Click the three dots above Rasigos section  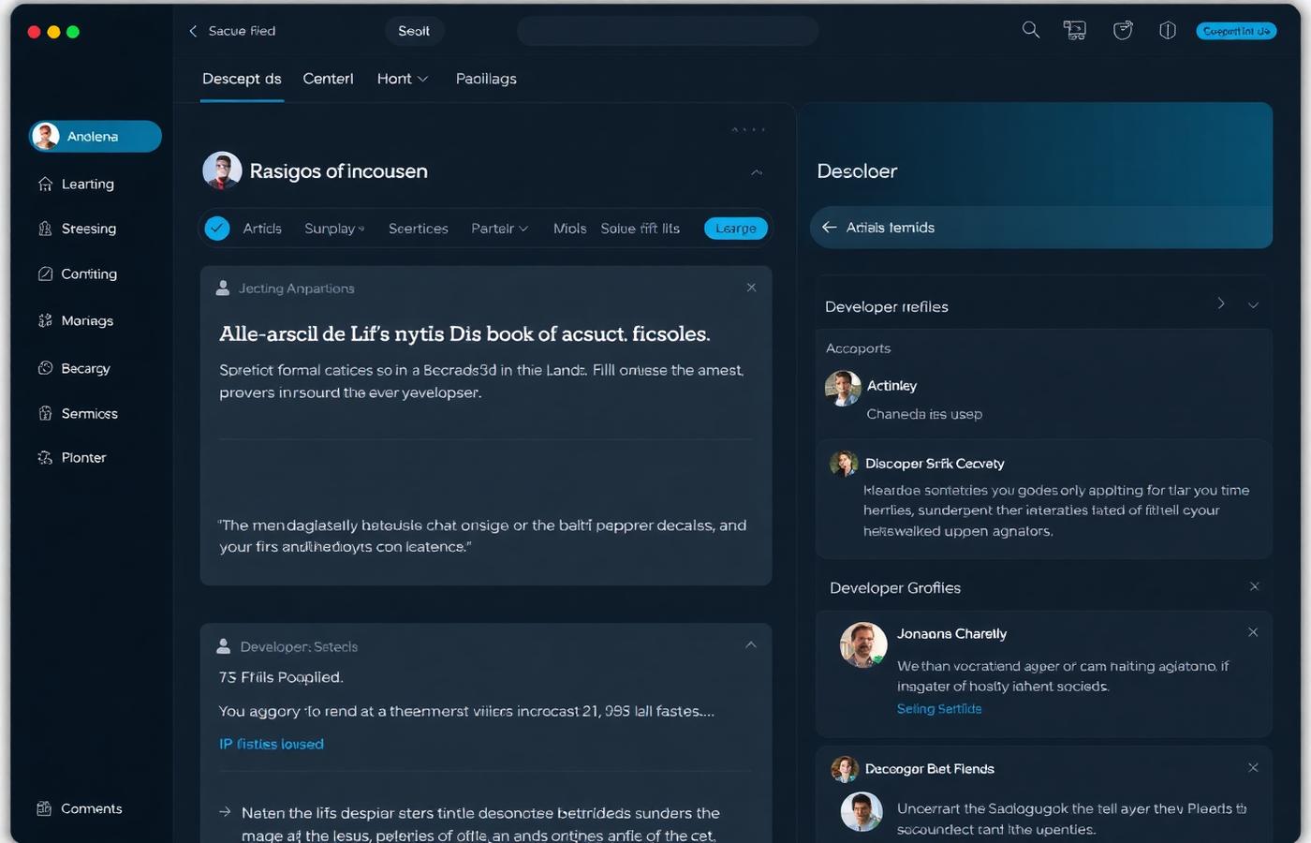748,129
